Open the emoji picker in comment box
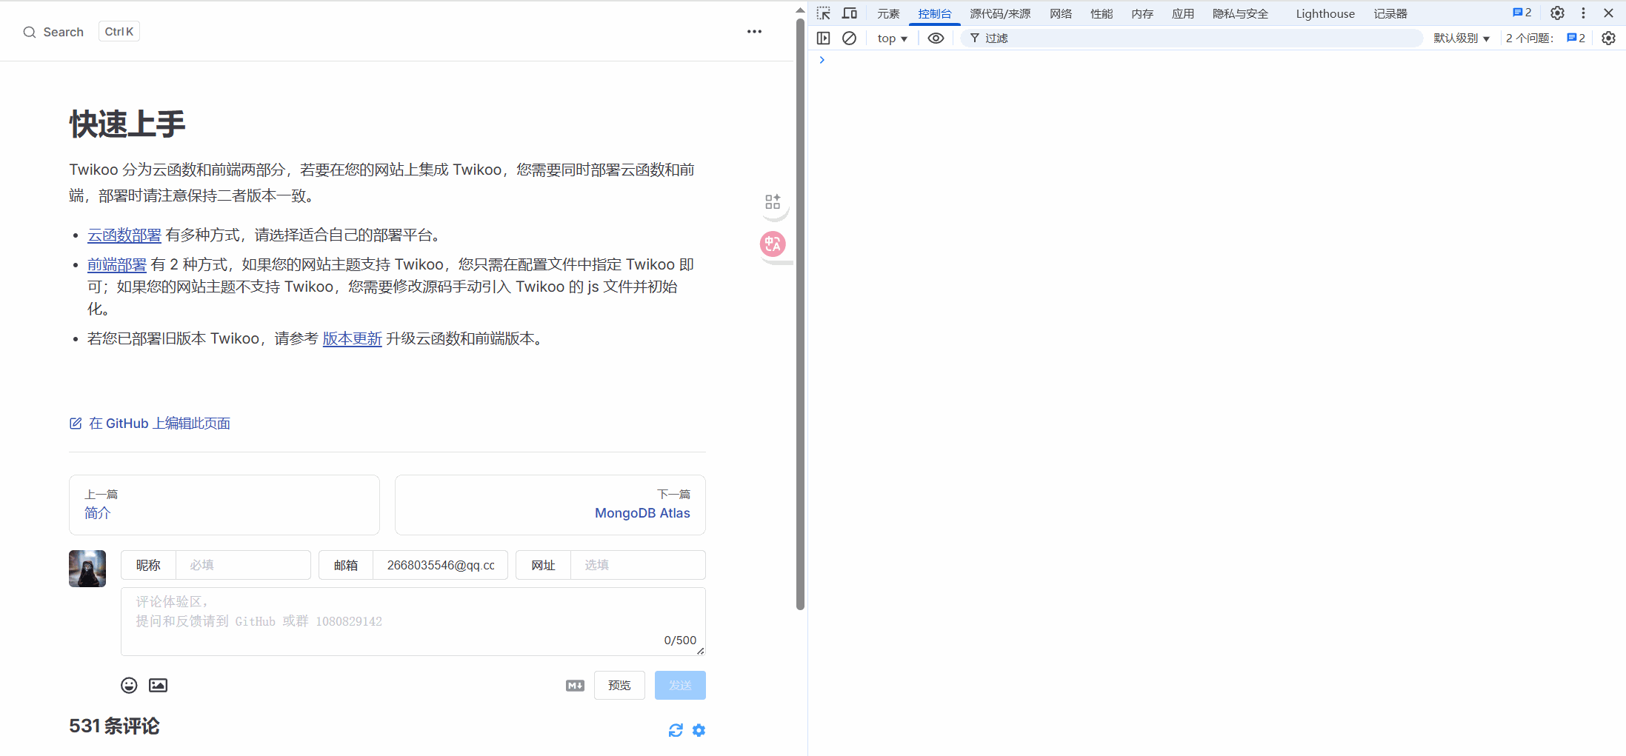The image size is (1626, 756). point(129,685)
